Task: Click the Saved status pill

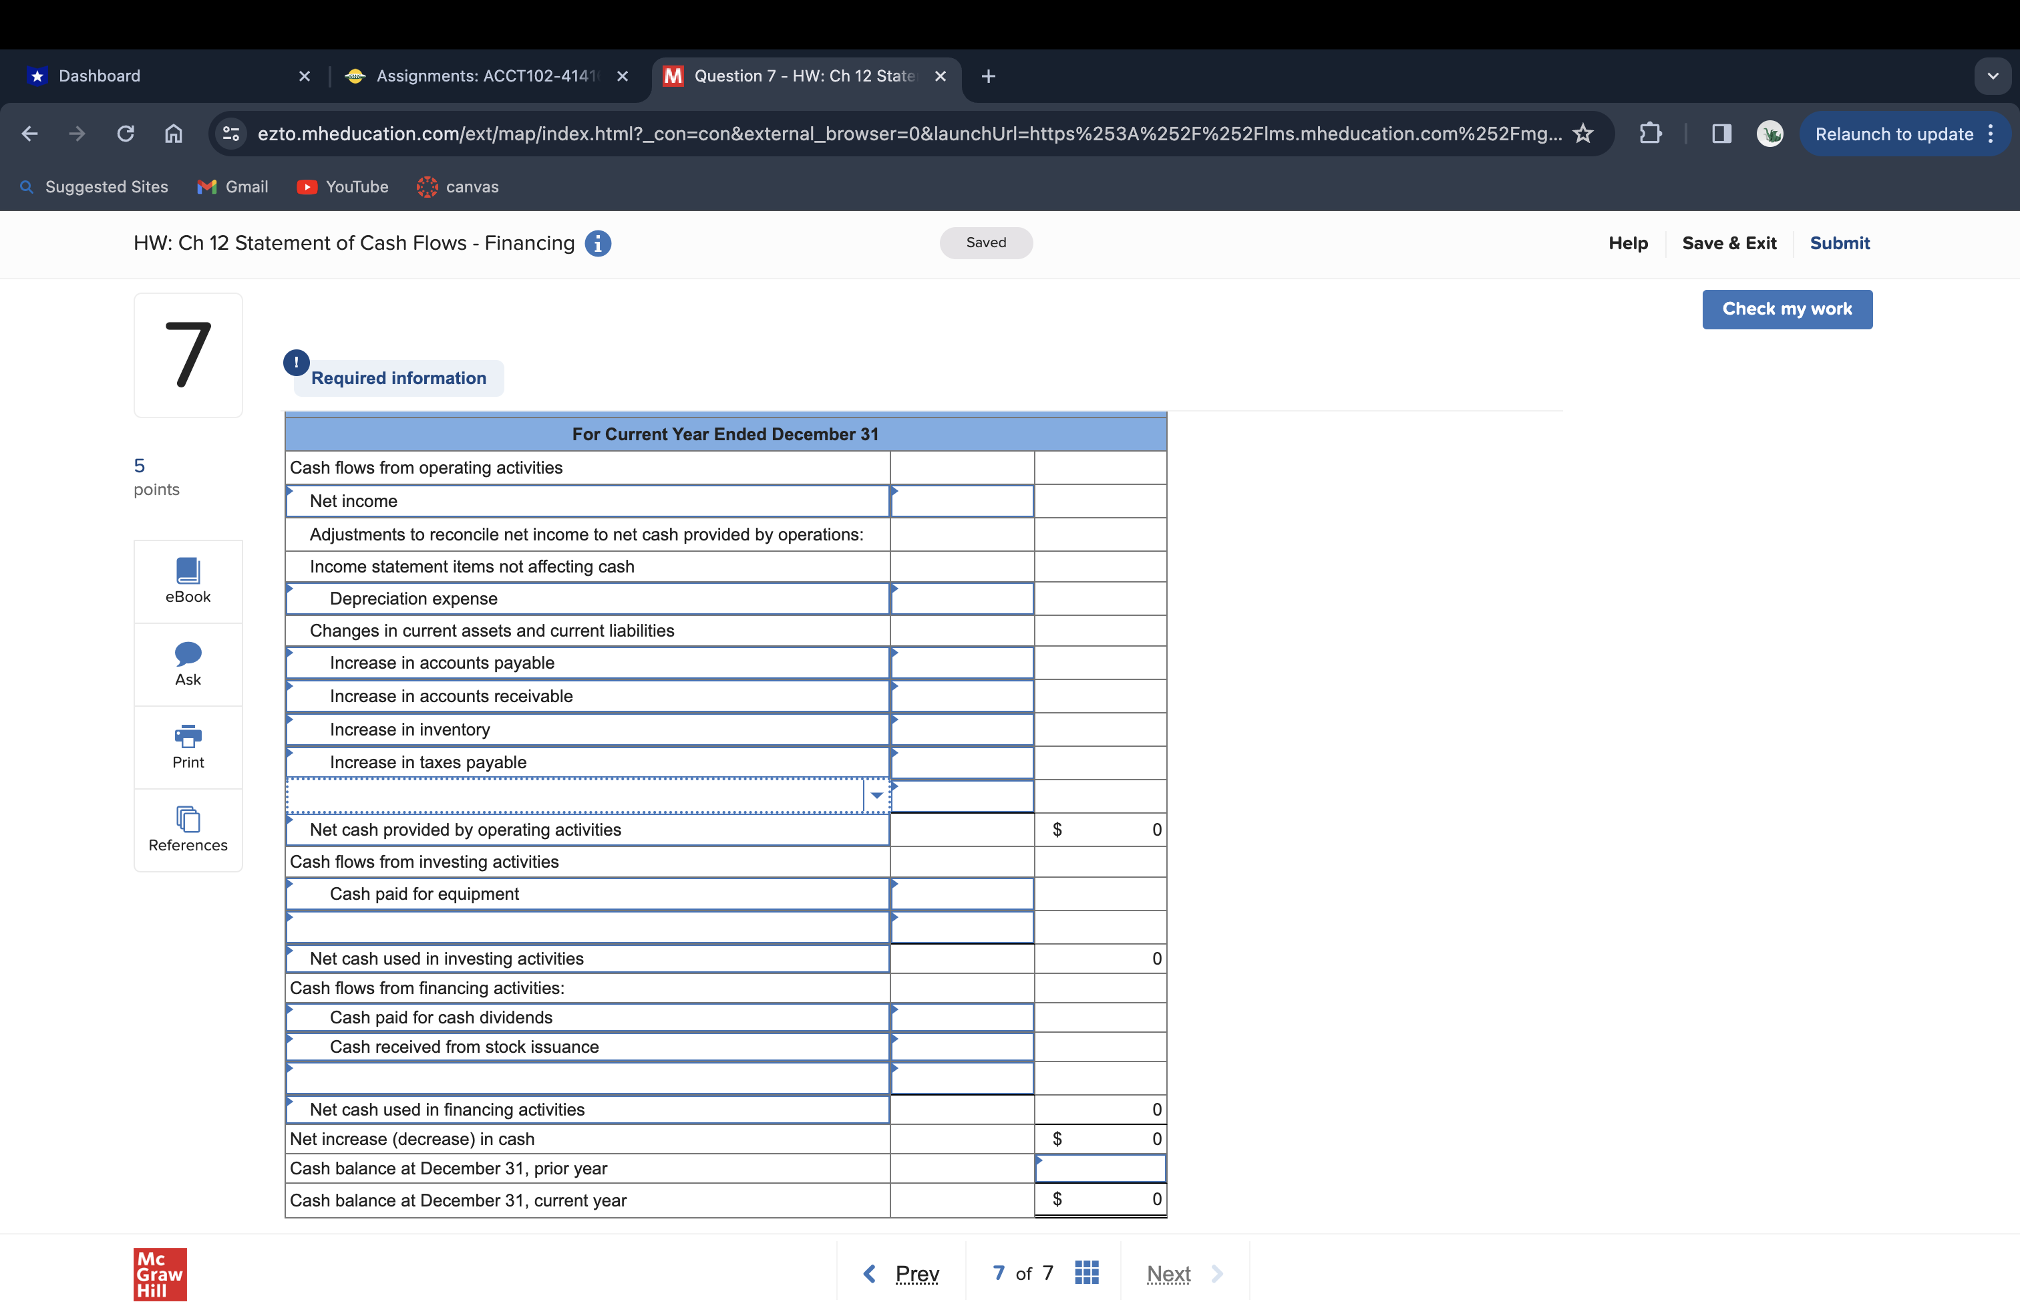Action: pyautogui.click(x=985, y=242)
